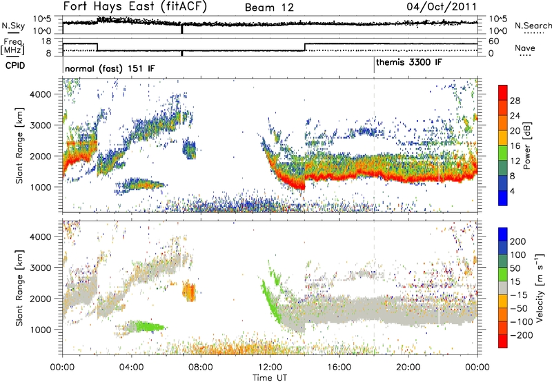Click "4000" tick in the power panel

coord(41,94)
